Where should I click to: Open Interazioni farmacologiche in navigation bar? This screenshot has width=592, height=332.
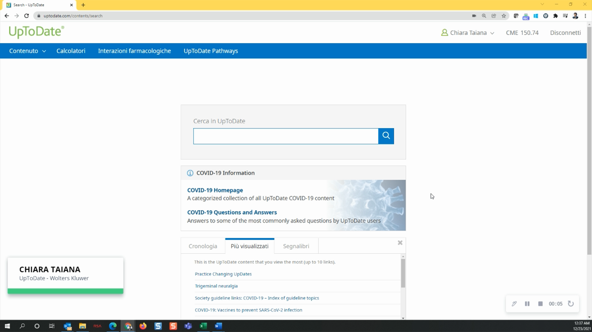click(x=134, y=51)
